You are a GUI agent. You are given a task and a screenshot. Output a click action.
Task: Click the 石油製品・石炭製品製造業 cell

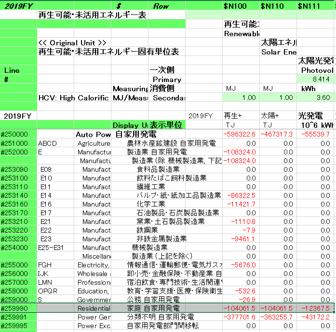click(x=178, y=213)
